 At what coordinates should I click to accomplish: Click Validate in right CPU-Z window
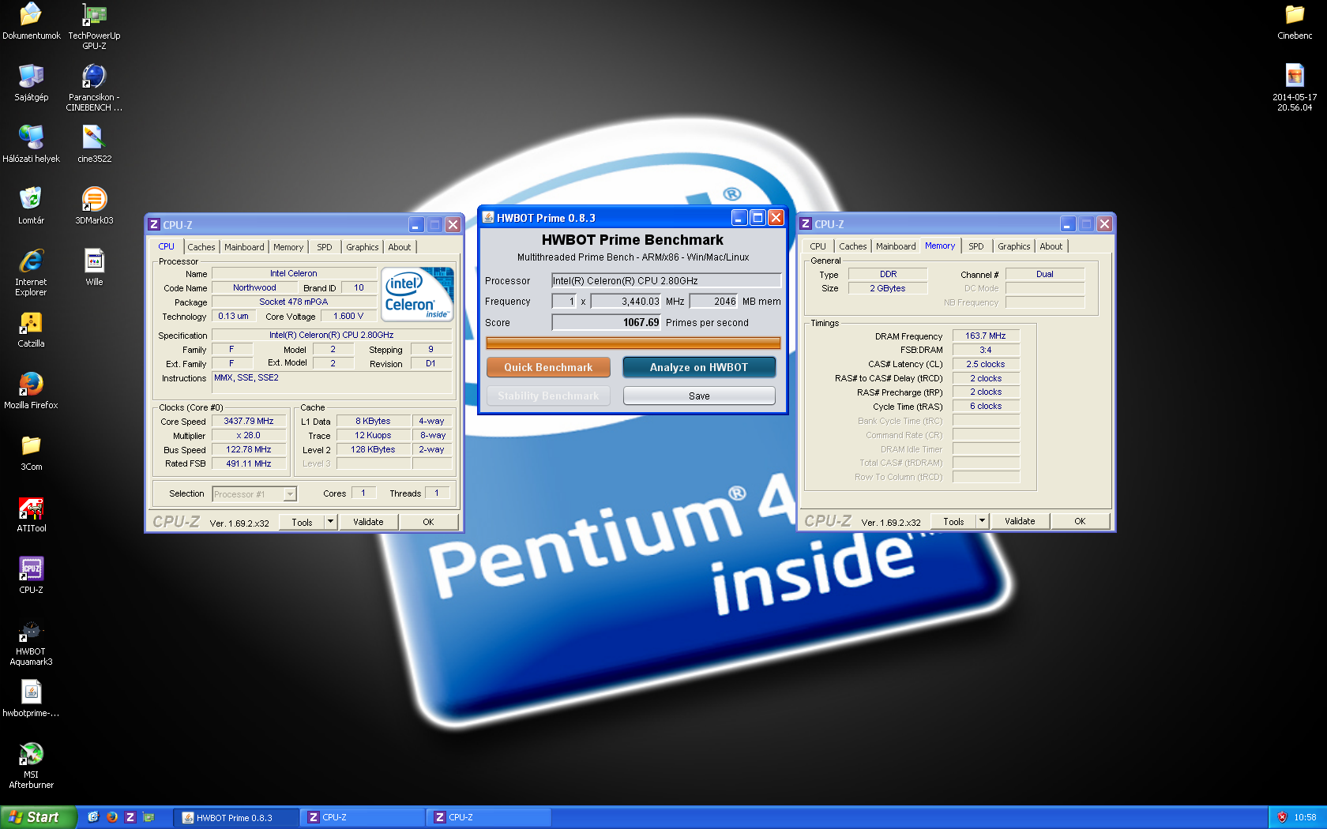click(1020, 521)
